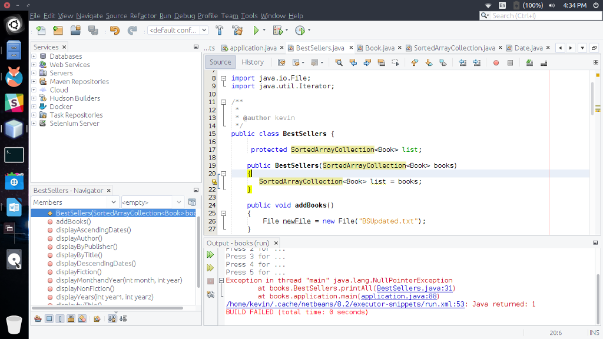603x339 pixels.
Task: Open the Refactor menu
Action: [143, 16]
